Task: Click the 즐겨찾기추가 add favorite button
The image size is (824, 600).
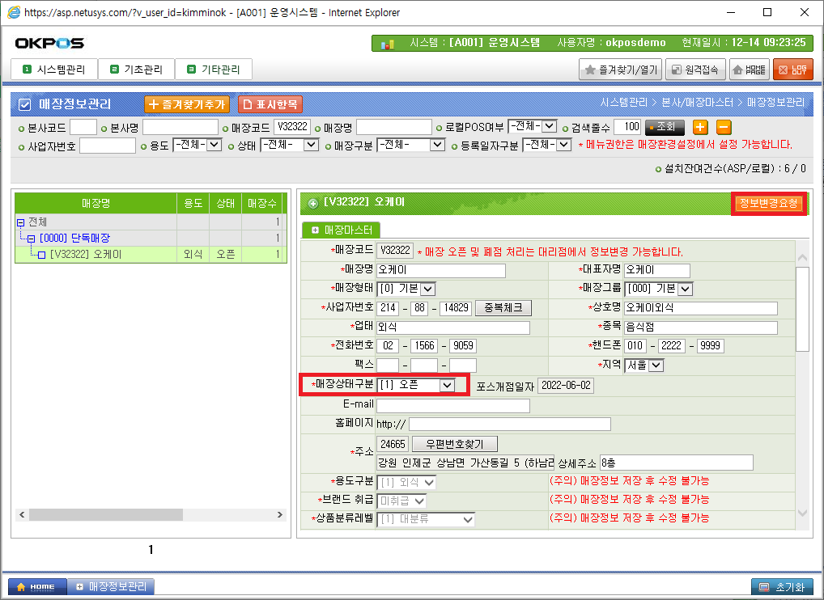Action: click(187, 104)
